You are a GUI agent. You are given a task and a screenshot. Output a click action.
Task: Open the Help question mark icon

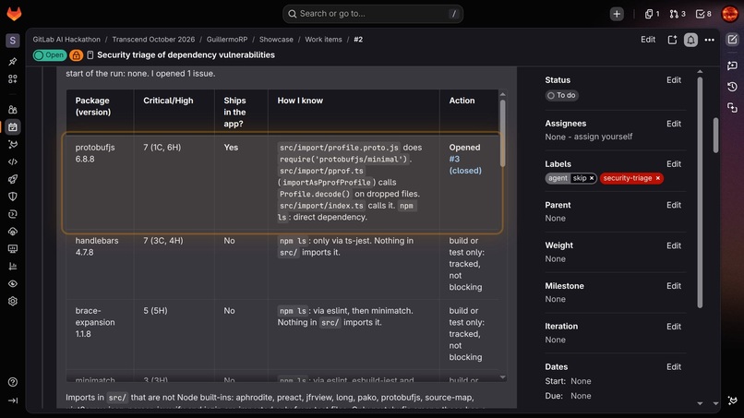click(x=13, y=382)
